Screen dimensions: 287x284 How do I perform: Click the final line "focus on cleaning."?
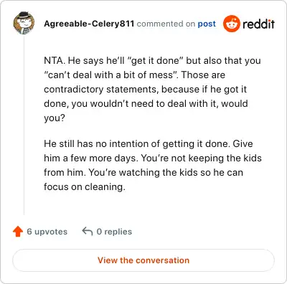pyautogui.click(x=85, y=186)
